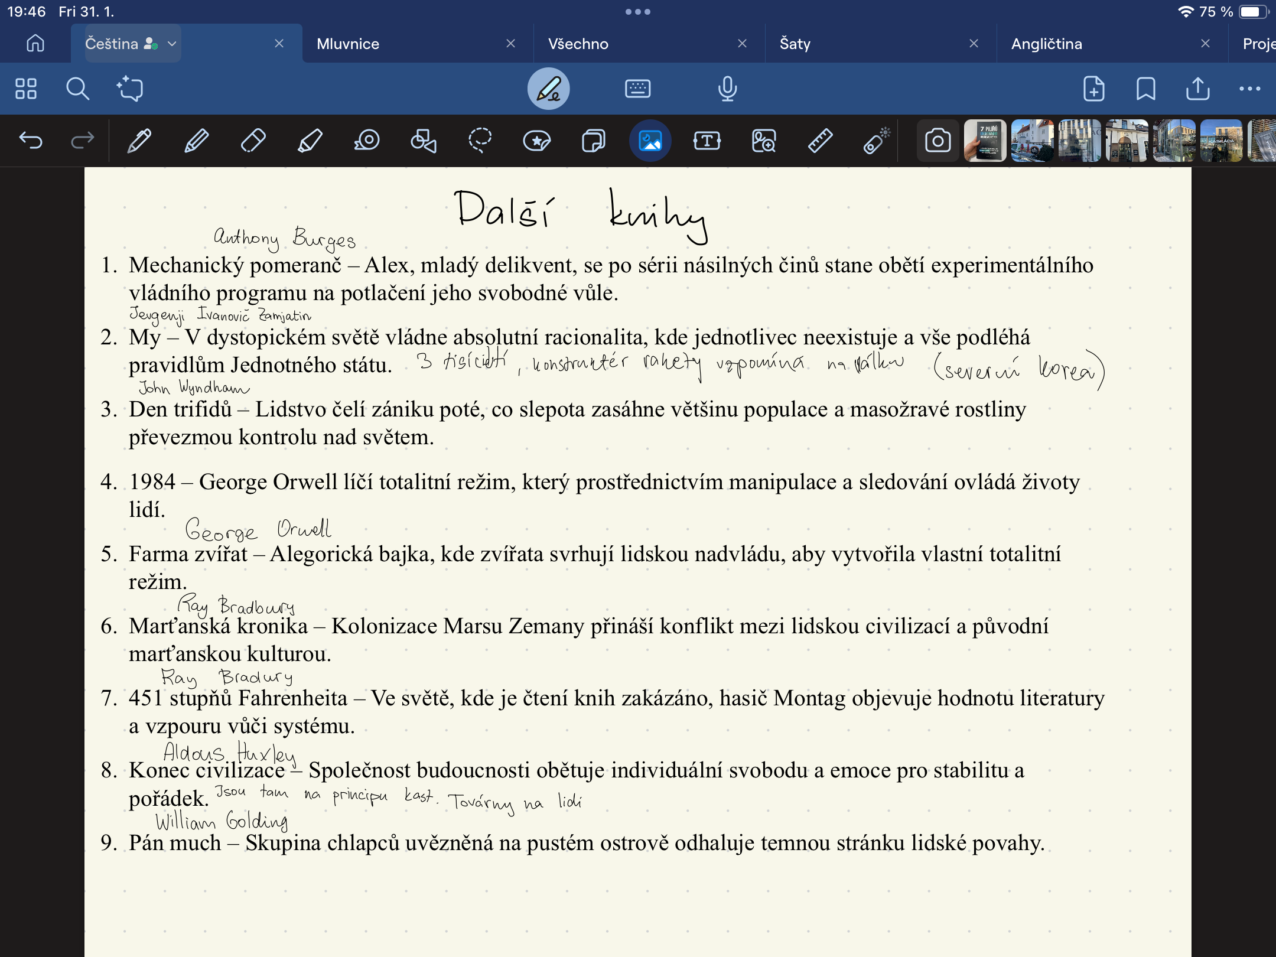
Task: Toggle pen drawing mode button
Action: coord(548,89)
